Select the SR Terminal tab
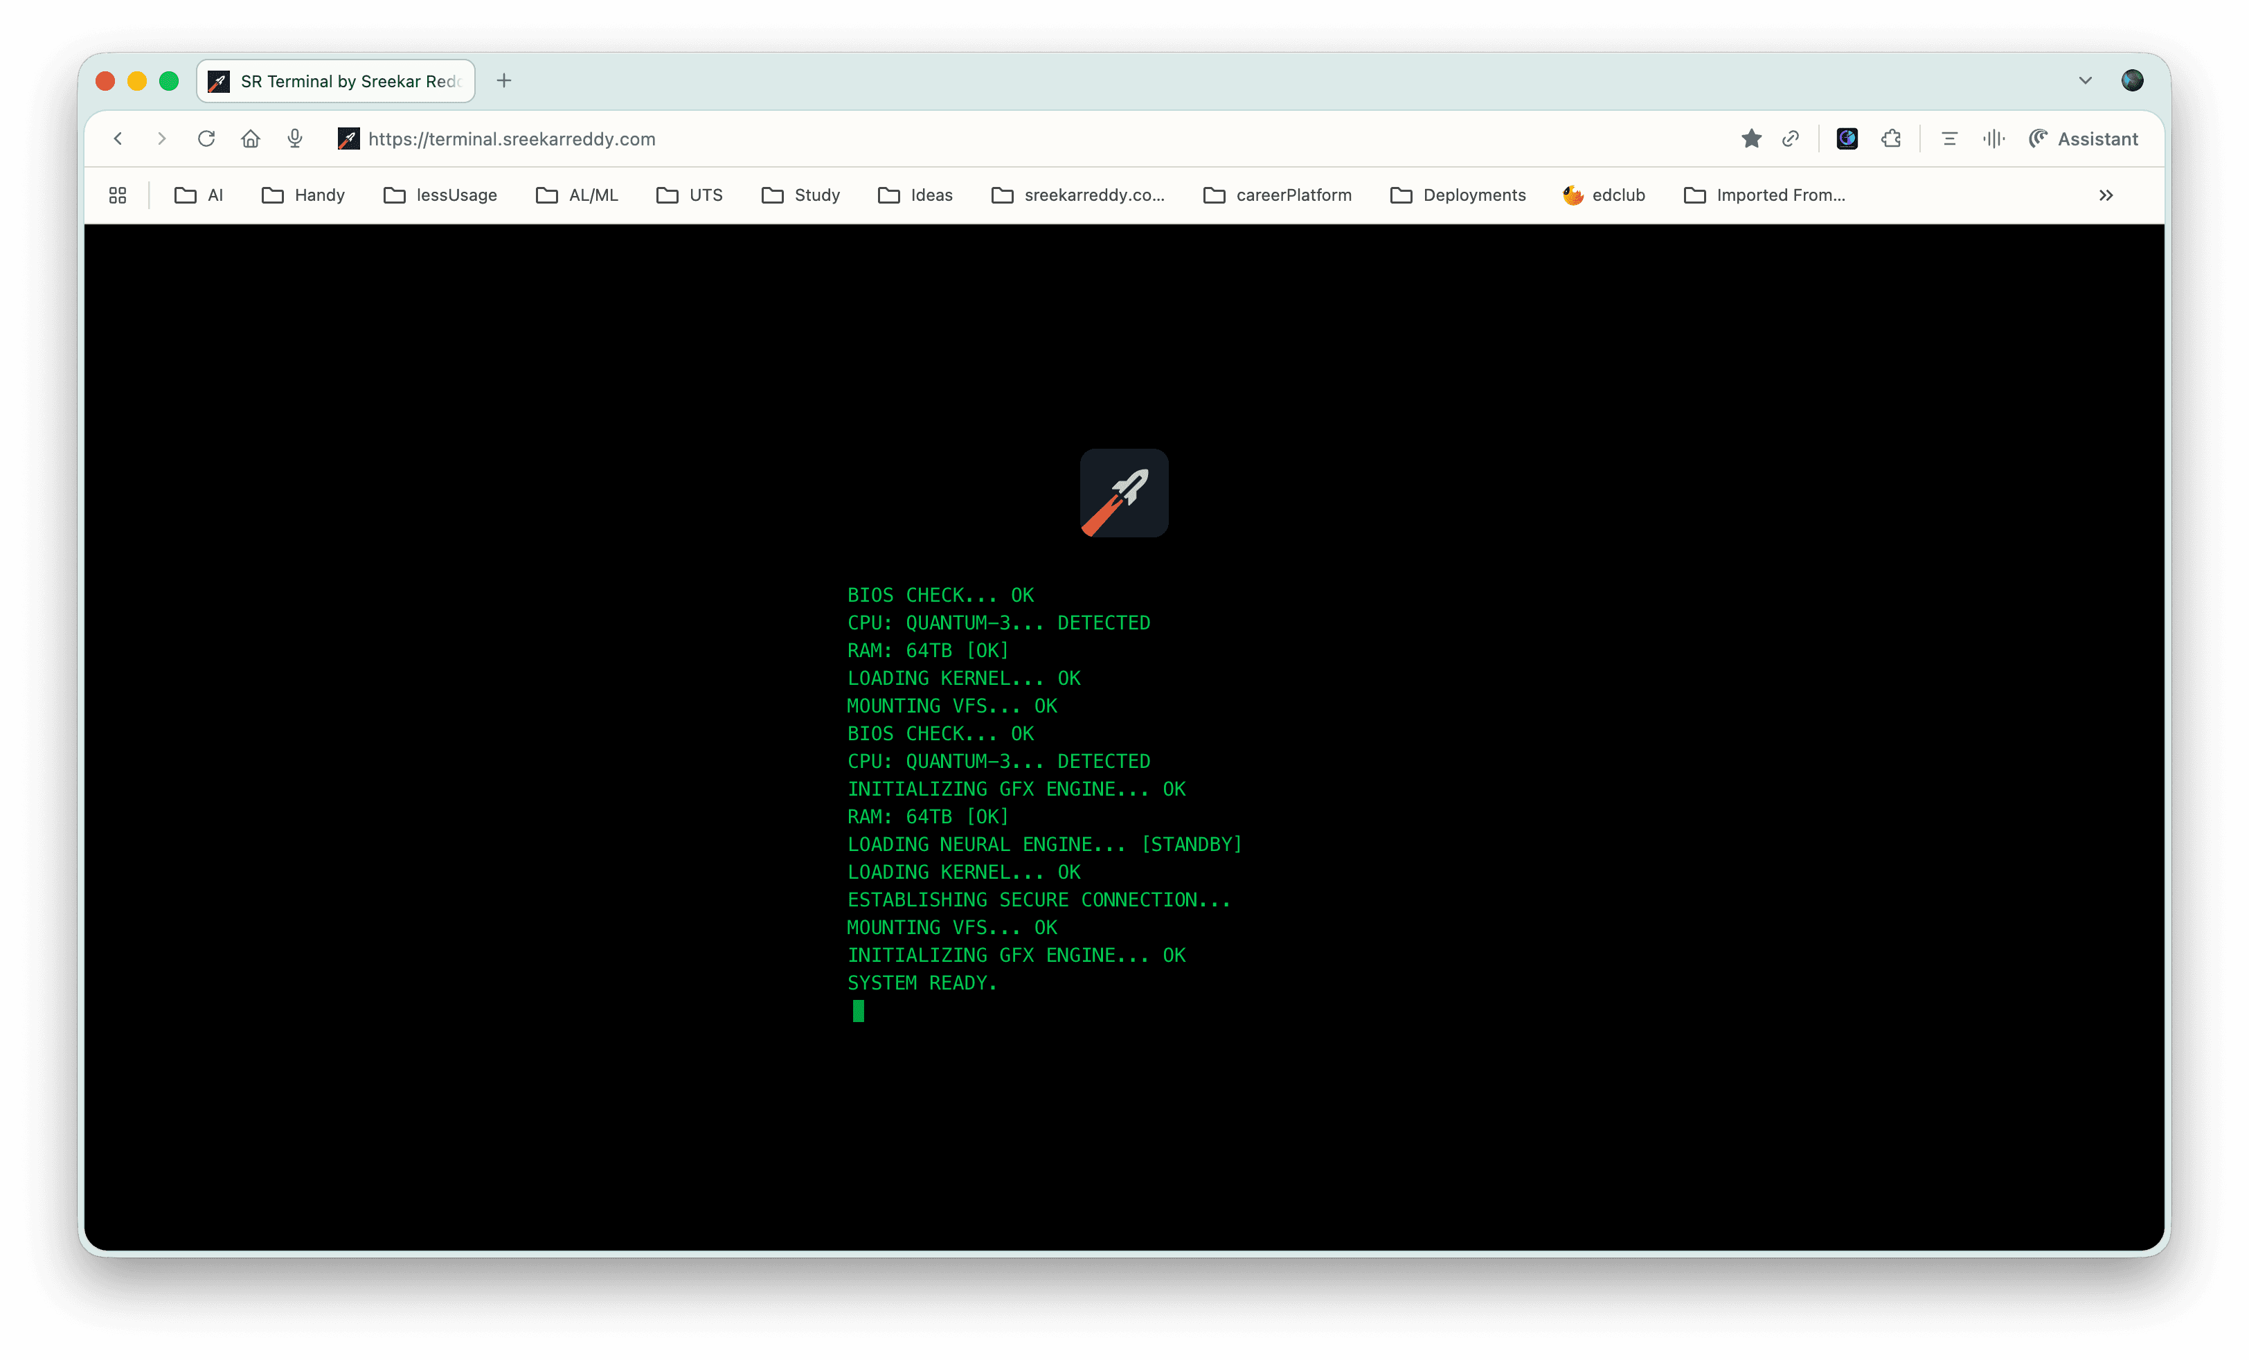Image resolution: width=2249 pixels, height=1360 pixels. coord(335,80)
